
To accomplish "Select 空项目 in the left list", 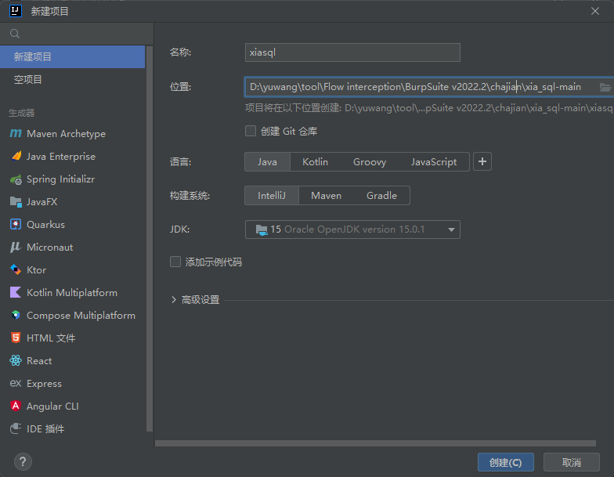I will pyautogui.click(x=72, y=80).
